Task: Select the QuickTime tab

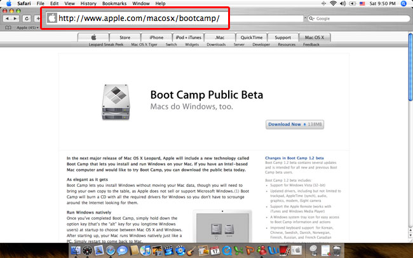Action: click(x=252, y=37)
